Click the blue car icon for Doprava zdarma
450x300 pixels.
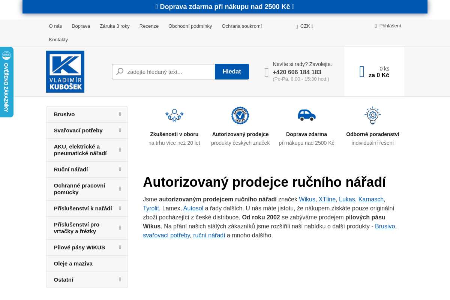pyautogui.click(x=307, y=115)
